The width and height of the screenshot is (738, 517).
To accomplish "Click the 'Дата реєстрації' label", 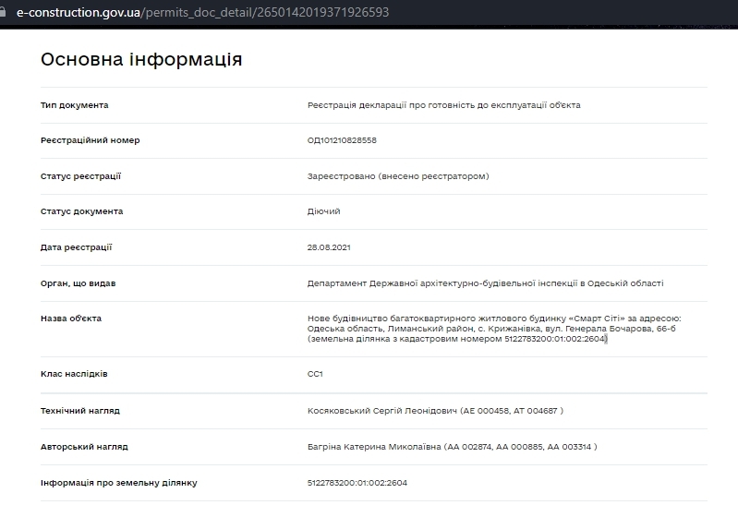I will 77,247.
